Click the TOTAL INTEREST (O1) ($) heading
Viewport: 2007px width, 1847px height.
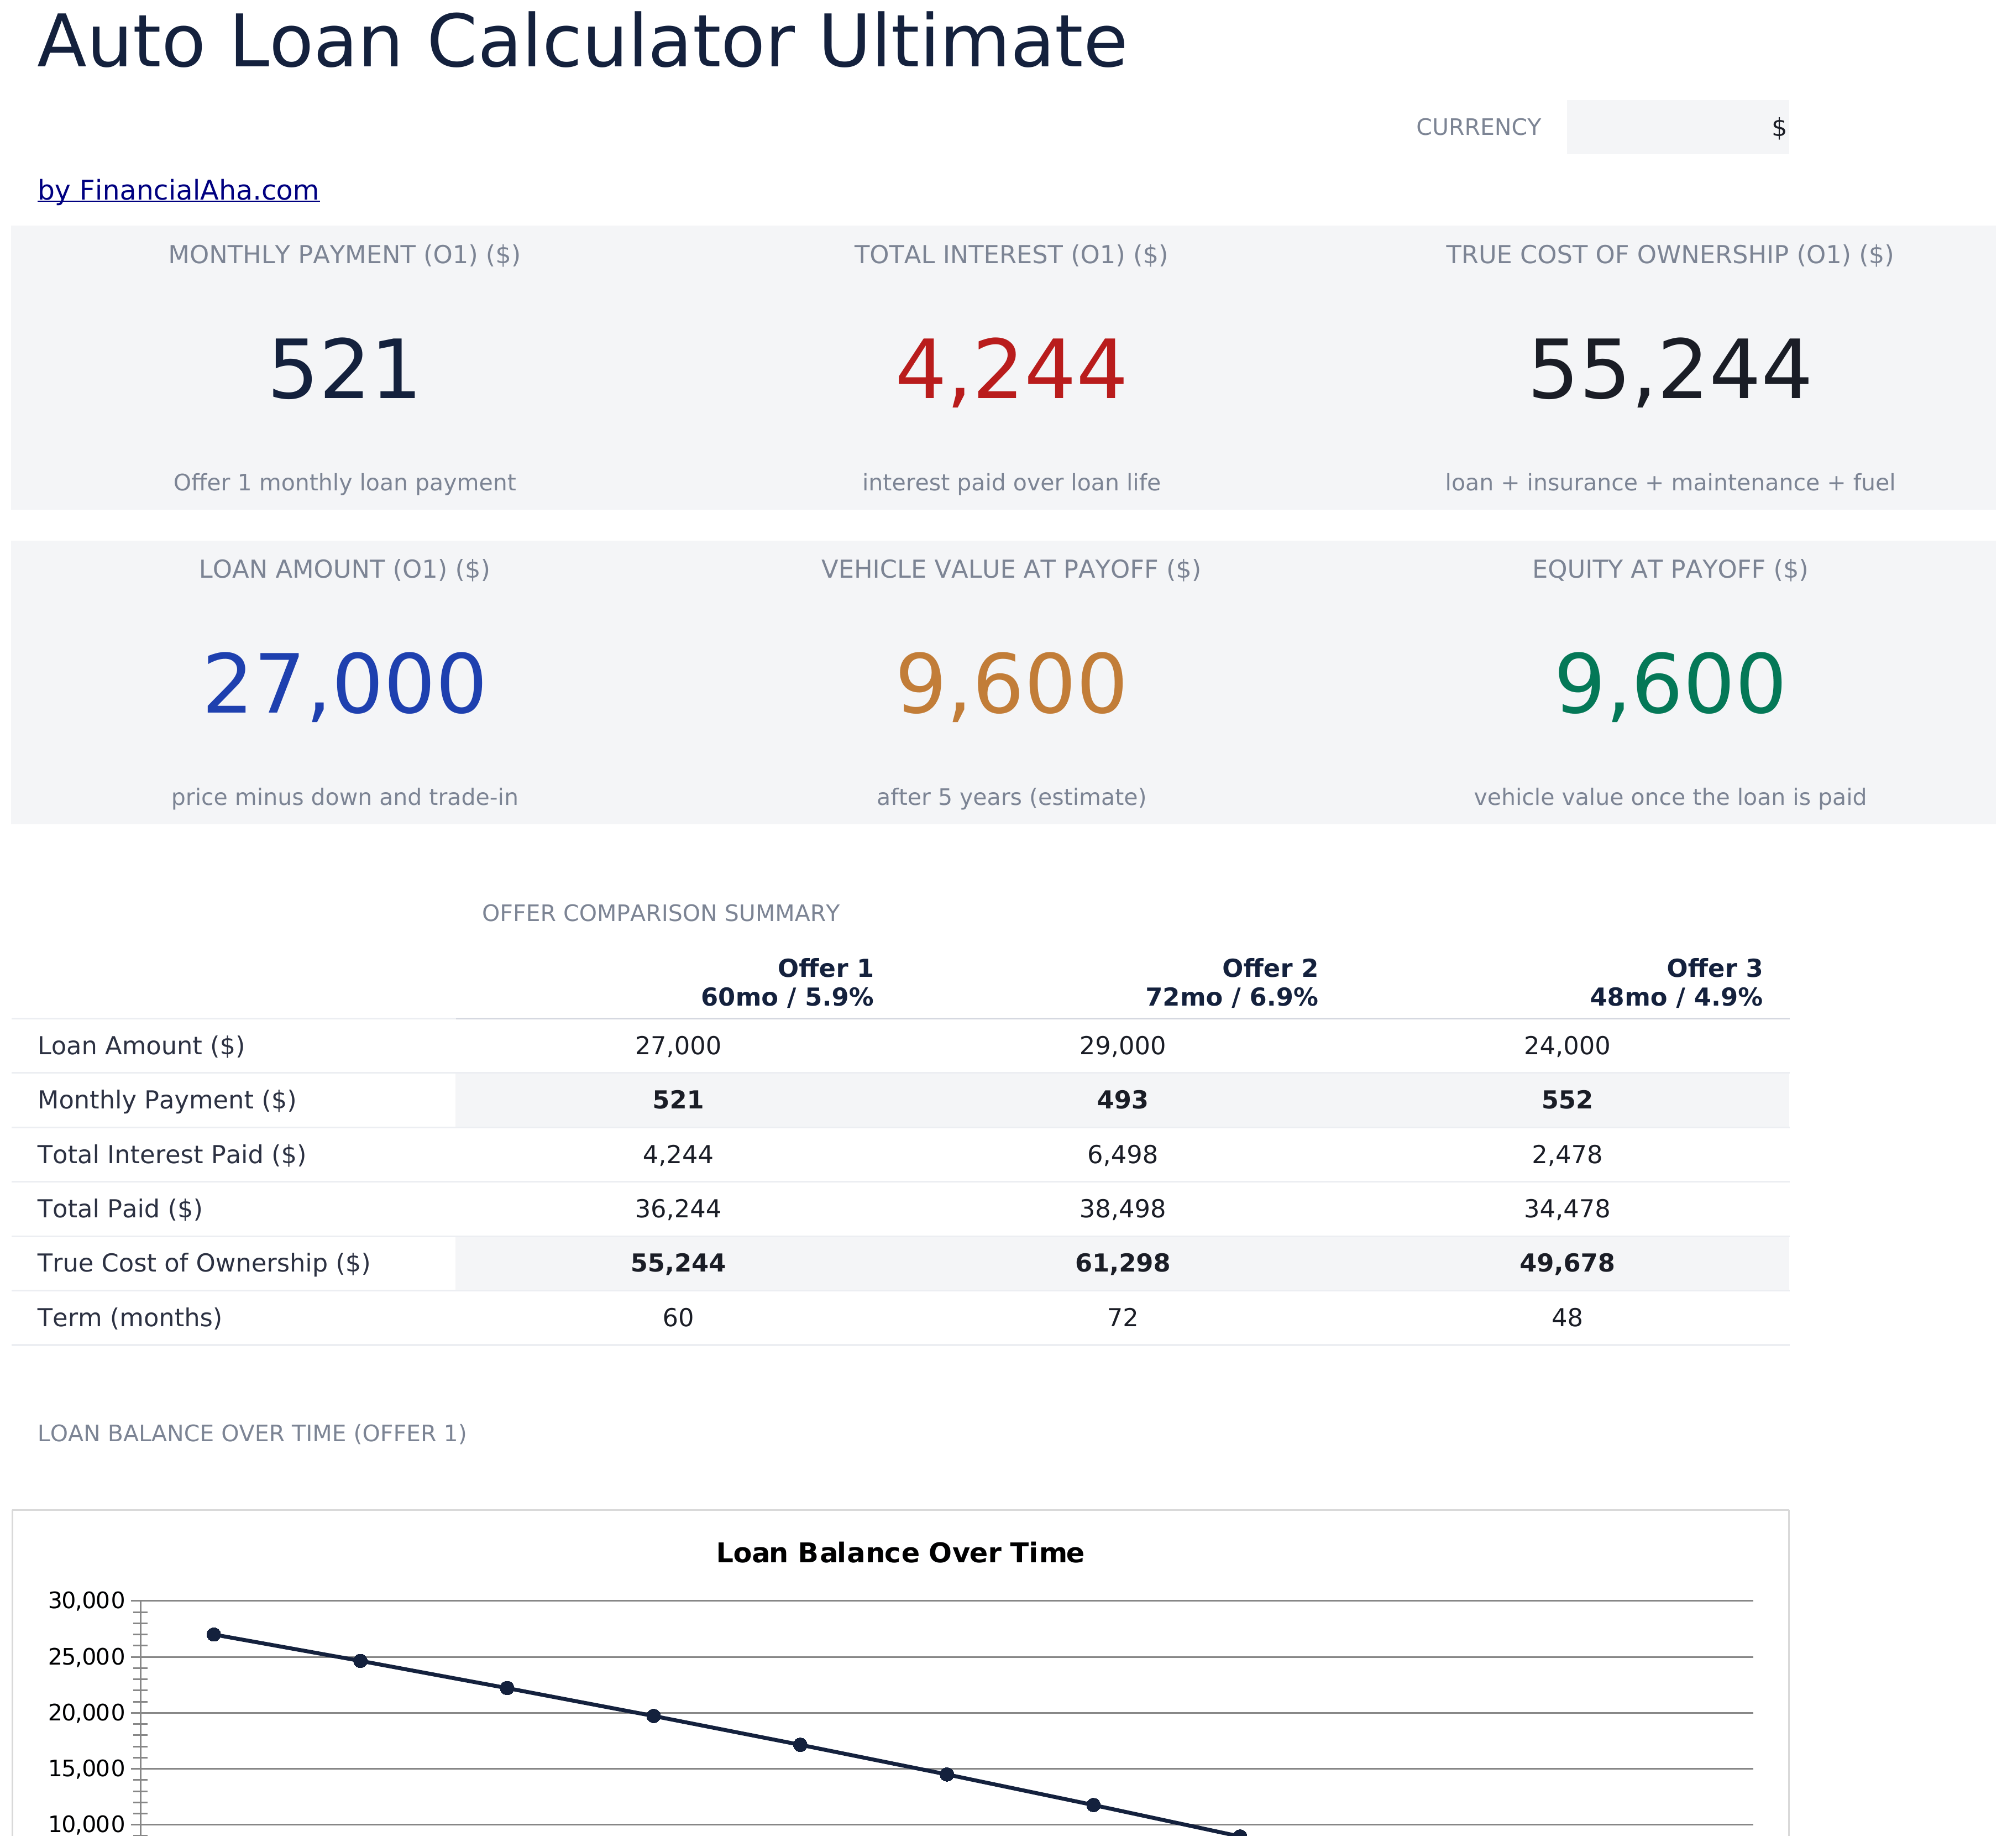pyautogui.click(x=1010, y=255)
